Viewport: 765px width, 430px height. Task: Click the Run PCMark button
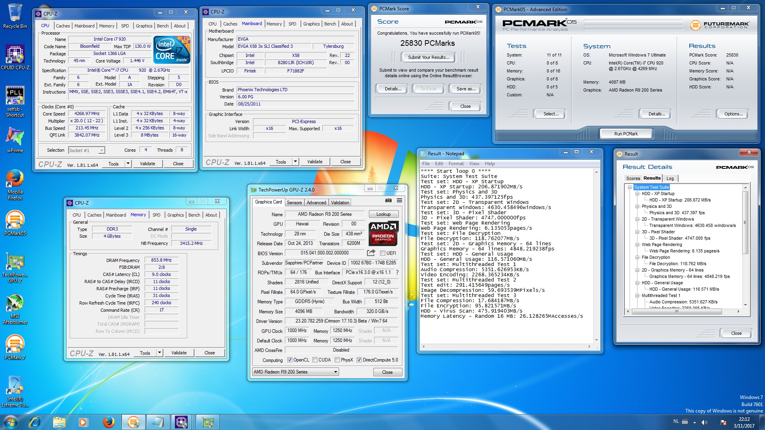[626, 134]
